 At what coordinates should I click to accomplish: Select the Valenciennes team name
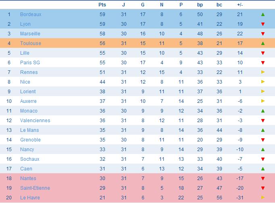tap(35, 121)
